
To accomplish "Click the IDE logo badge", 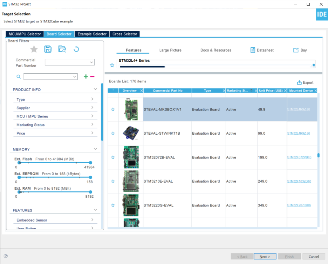I will pos(322,14).
